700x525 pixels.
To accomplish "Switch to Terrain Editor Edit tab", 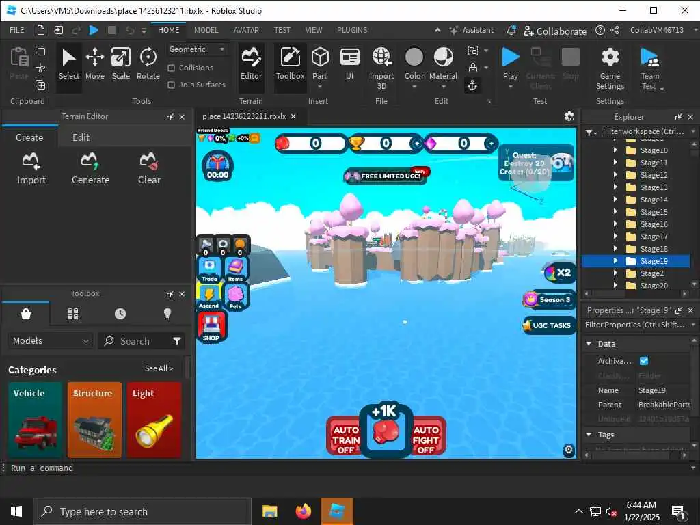I will coord(81,137).
